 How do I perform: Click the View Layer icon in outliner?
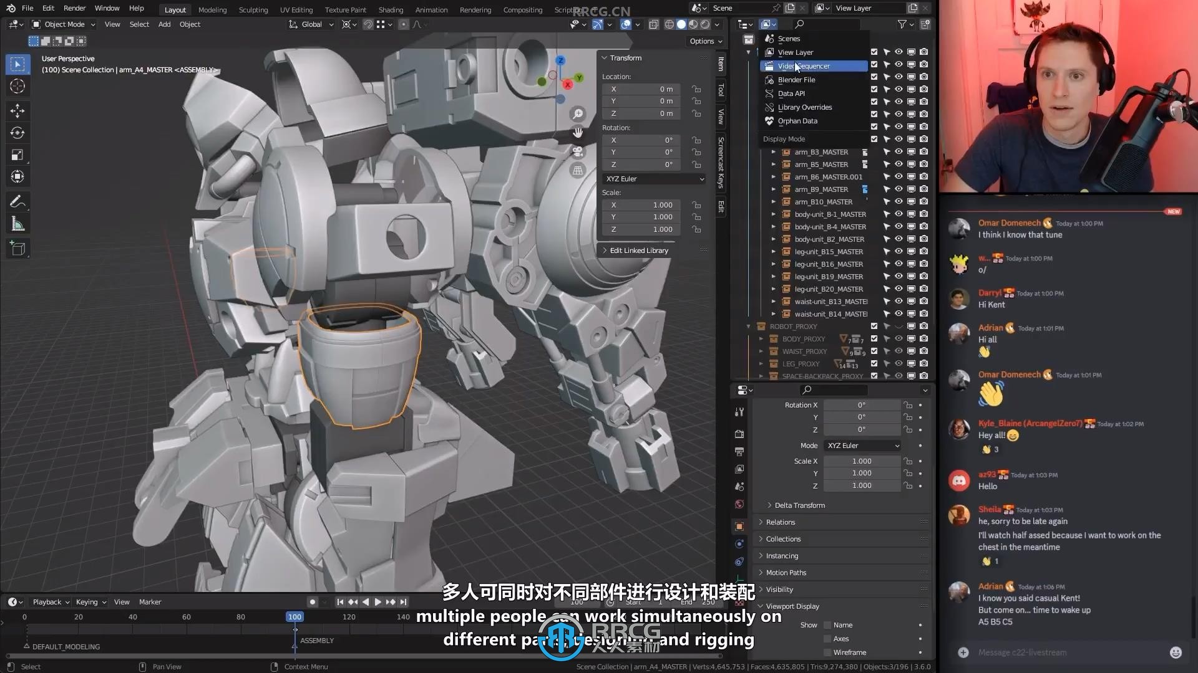(769, 52)
